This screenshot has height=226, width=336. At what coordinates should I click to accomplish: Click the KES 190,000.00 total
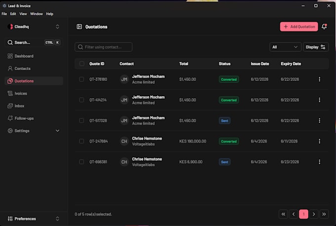[x=193, y=141]
